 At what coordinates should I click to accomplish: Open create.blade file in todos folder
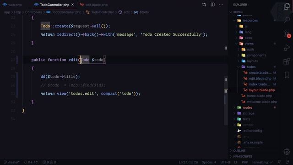[x=260, y=72]
